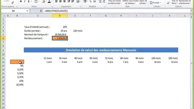The width and height of the screenshot is (194, 109).
Task: Select the cell showing 20 000,00 €
Action: pyautogui.click(x=60, y=35)
